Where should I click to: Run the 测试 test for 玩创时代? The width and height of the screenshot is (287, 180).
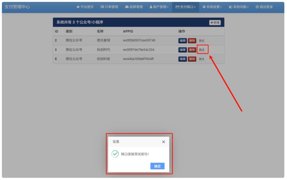point(202,50)
